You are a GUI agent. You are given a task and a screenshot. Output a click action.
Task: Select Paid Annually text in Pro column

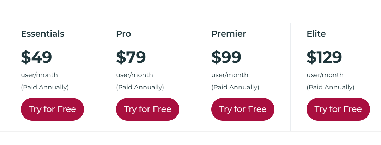coord(140,87)
